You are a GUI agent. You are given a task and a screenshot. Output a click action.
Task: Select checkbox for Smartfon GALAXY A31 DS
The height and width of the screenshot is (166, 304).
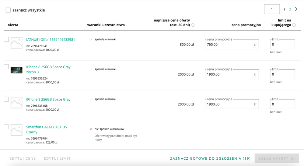(x=6, y=127)
